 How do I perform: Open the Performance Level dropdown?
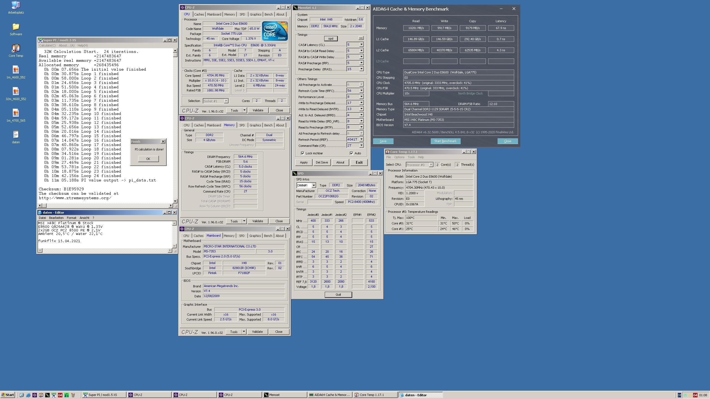pos(361,97)
